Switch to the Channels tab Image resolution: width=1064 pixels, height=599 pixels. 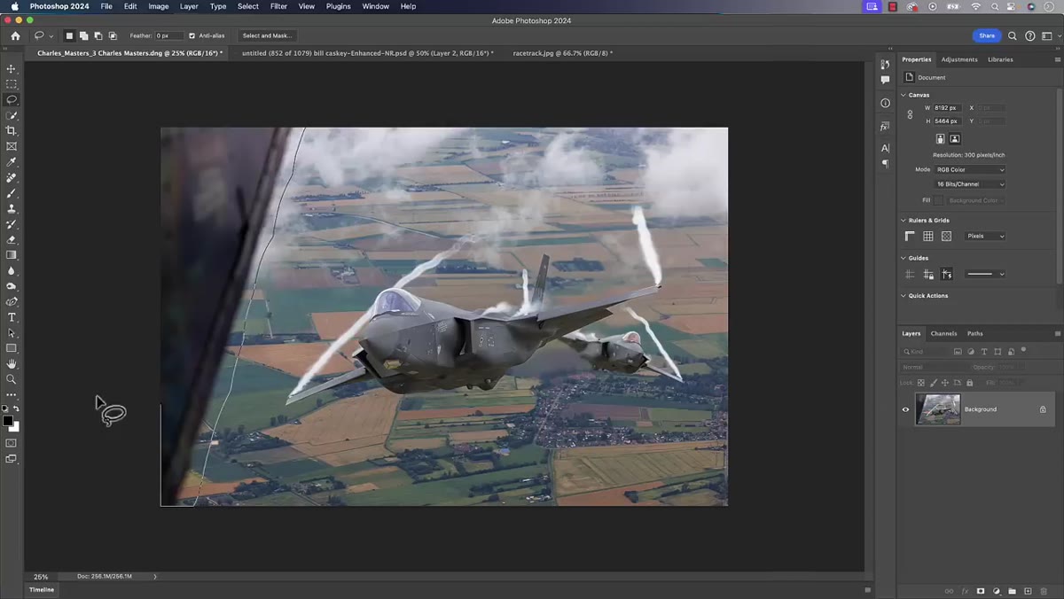pyautogui.click(x=943, y=333)
